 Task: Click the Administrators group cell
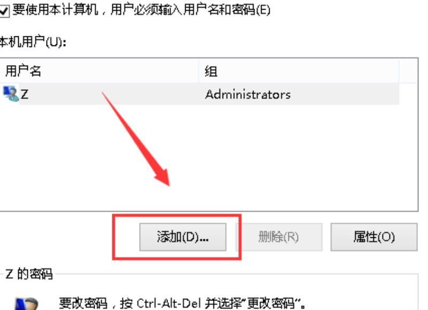click(x=248, y=95)
